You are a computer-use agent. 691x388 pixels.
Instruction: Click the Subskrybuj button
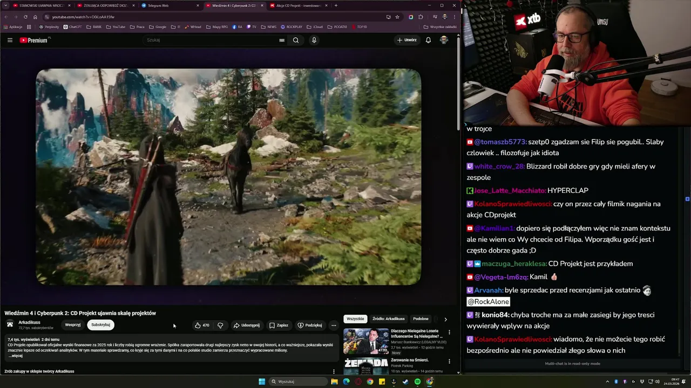[100, 325]
